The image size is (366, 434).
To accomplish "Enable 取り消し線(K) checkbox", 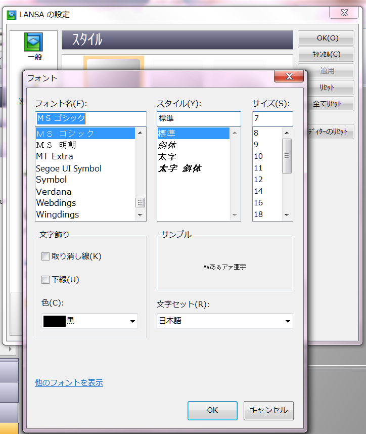I will (x=45, y=256).
